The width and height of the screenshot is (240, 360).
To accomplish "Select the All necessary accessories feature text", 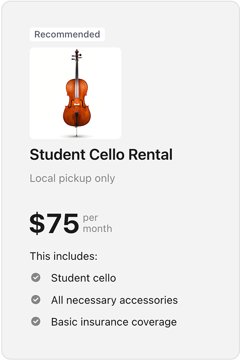I will point(114,300).
